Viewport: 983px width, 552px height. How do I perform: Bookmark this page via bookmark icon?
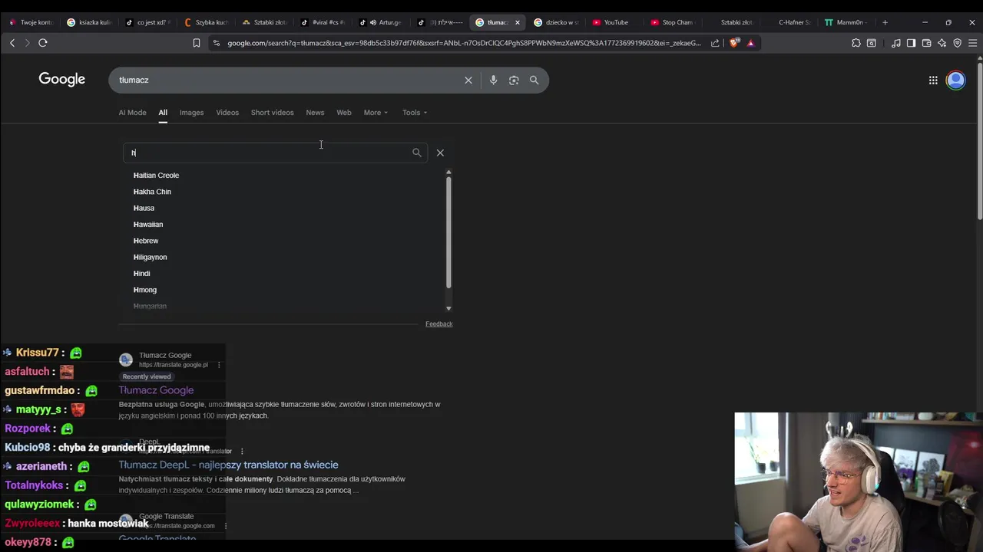197,43
